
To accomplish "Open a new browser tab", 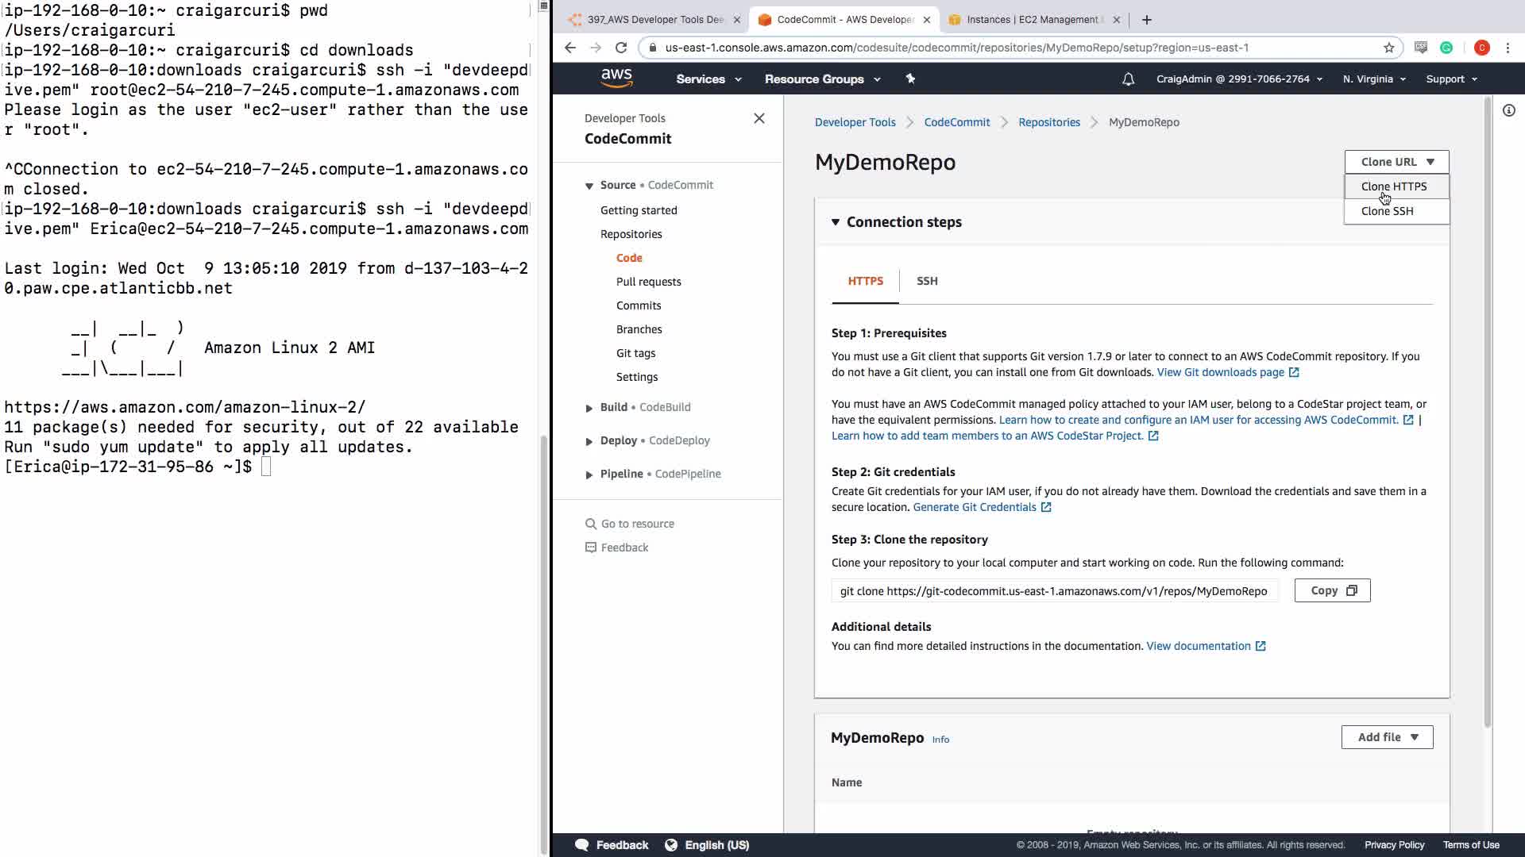I will pyautogui.click(x=1146, y=20).
